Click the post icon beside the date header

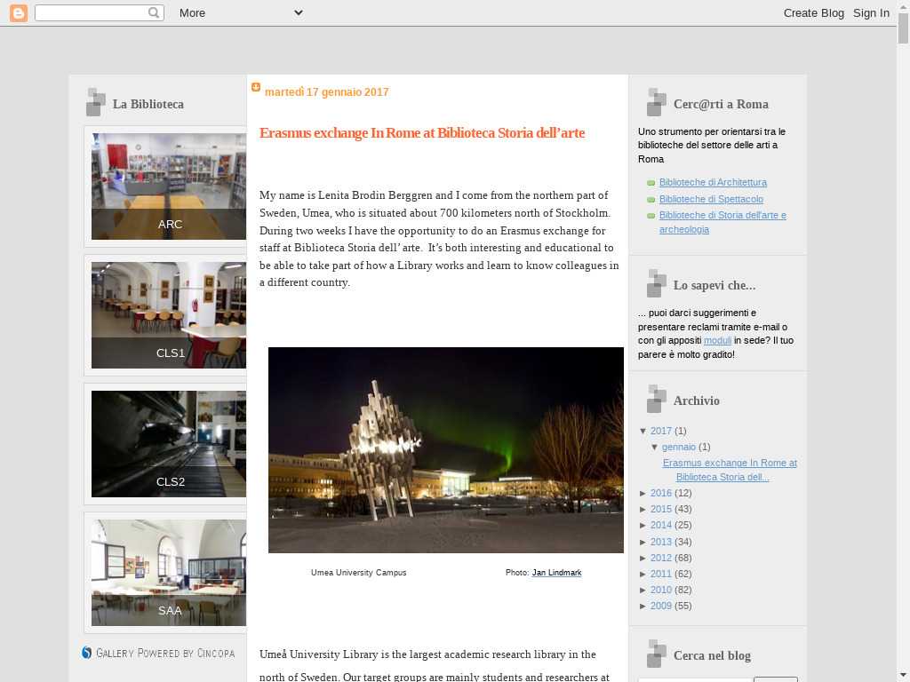[x=256, y=88]
